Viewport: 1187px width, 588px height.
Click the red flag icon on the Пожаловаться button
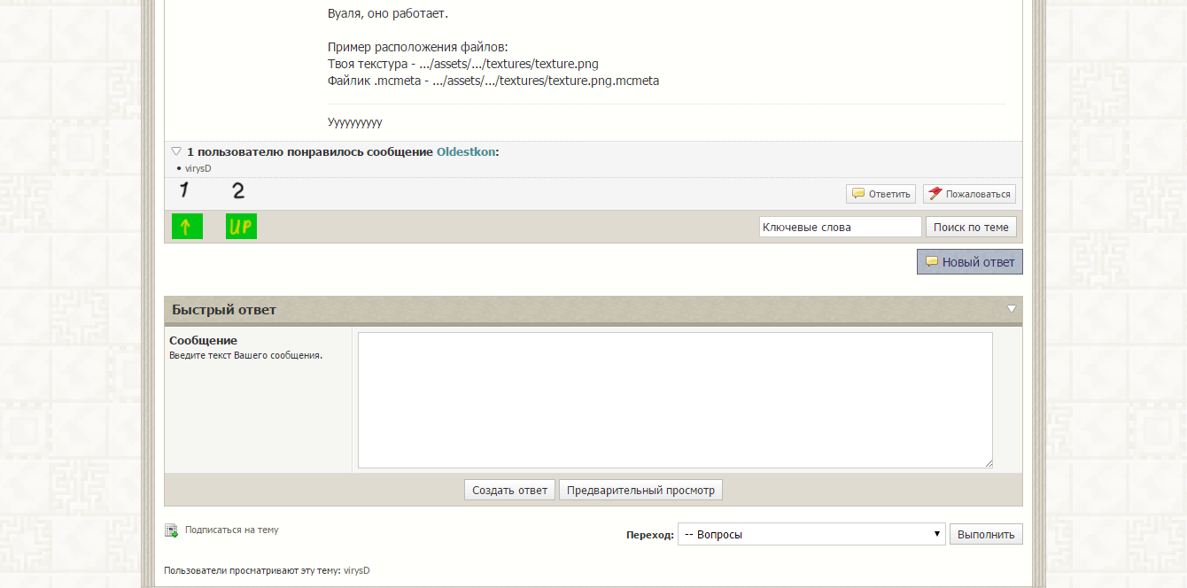click(935, 193)
